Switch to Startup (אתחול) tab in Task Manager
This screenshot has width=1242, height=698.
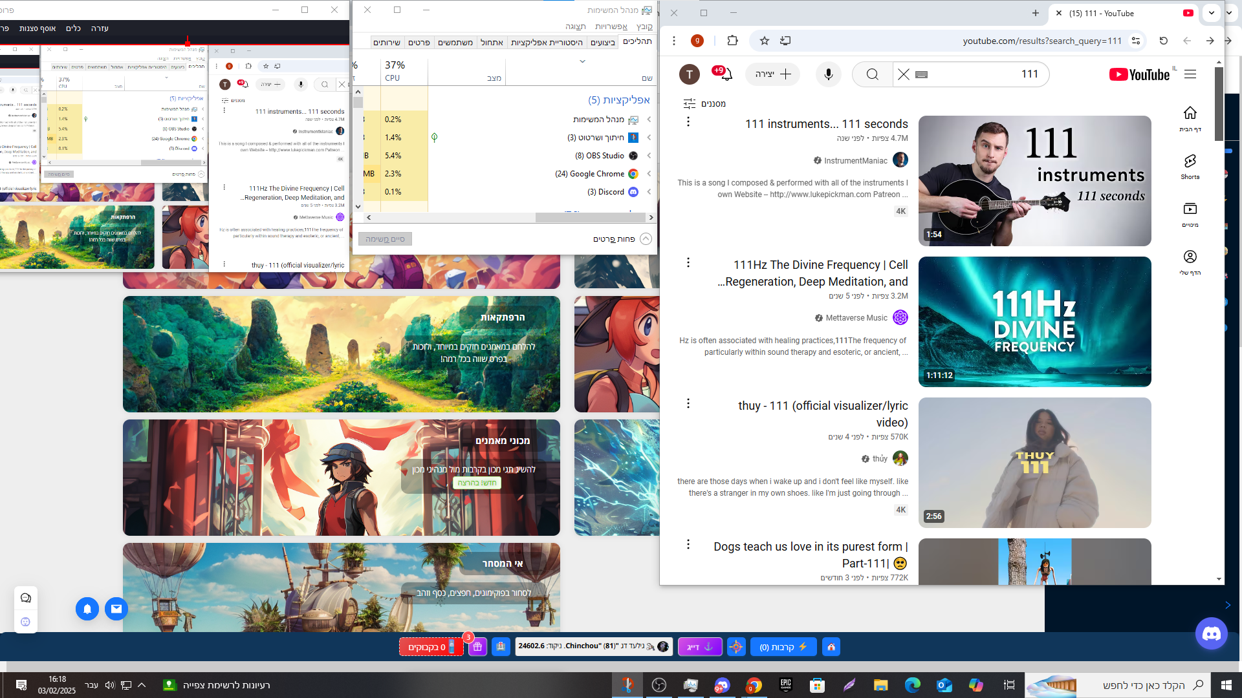point(492,42)
